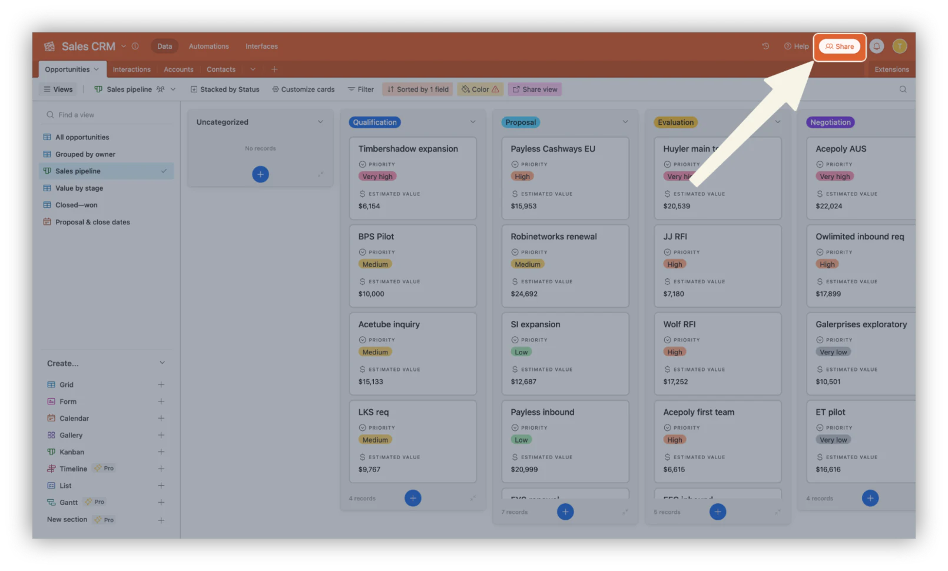The height and width of the screenshot is (571, 948).
Task: Expand the Sales CRM base name dropdown
Action: 124,46
